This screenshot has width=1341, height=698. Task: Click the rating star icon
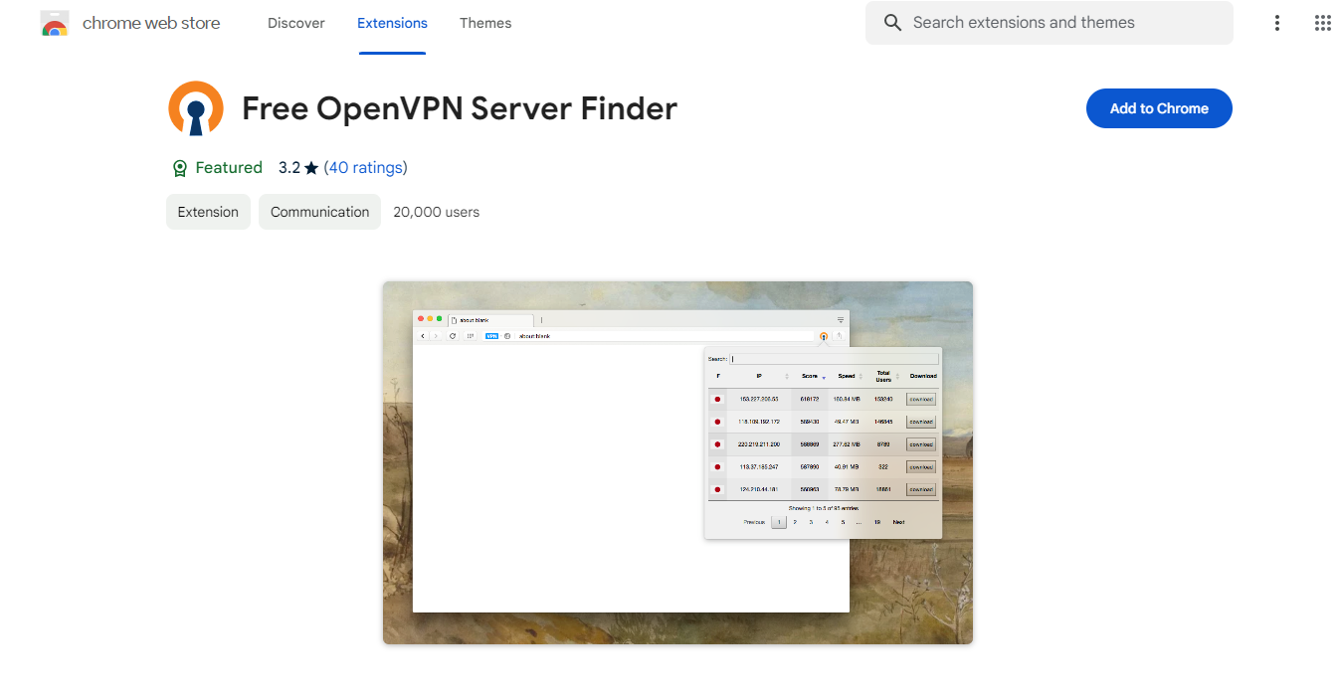[311, 168]
